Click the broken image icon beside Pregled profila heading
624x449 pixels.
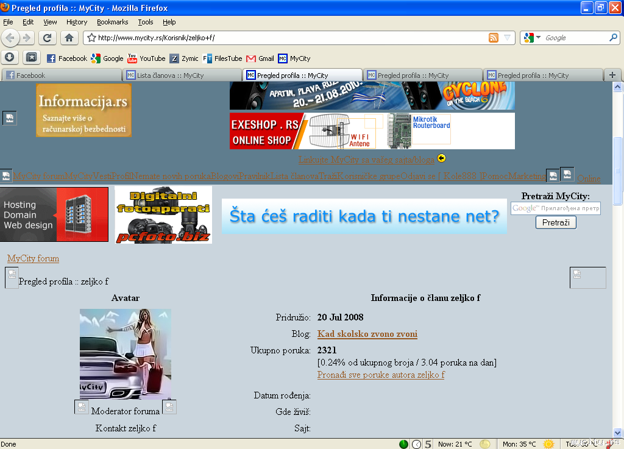pyautogui.click(x=12, y=277)
